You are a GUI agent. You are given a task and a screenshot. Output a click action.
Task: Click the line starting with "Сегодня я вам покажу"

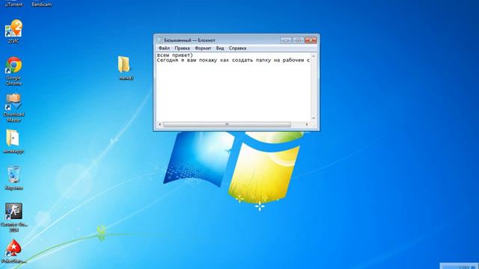[x=234, y=61]
